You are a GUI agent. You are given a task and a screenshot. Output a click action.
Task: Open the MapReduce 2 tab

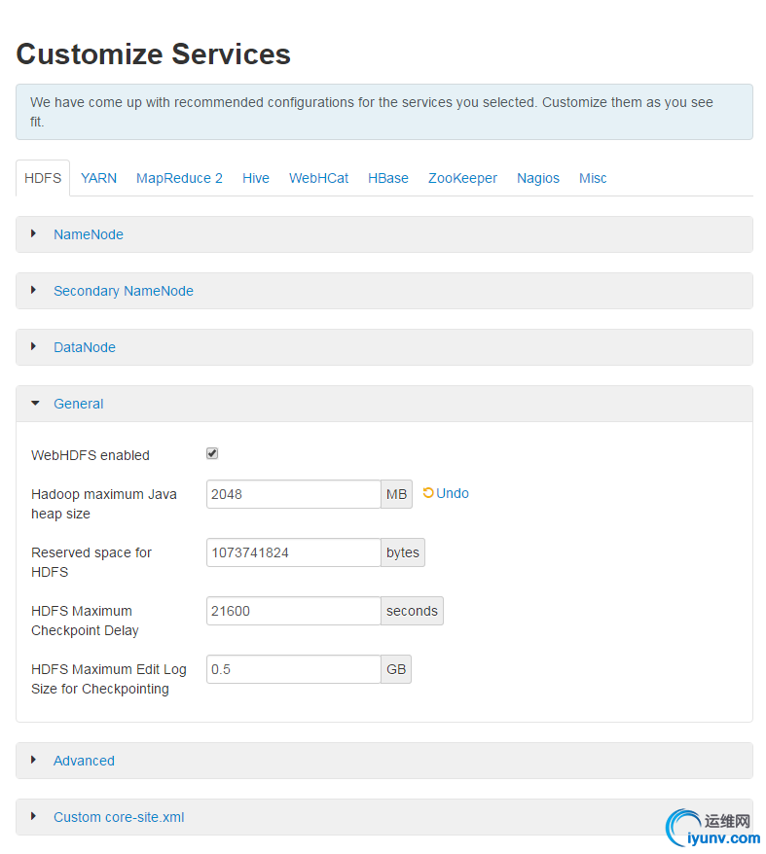pyautogui.click(x=179, y=178)
